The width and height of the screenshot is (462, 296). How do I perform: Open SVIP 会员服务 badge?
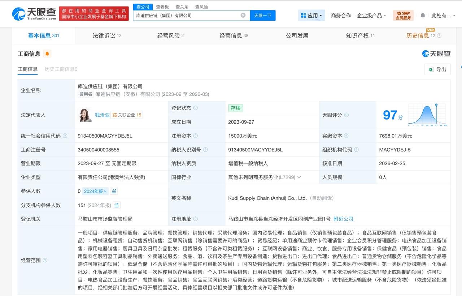tap(403, 16)
